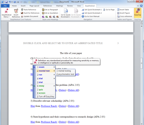Open Customize Quick Access Toolbar dropdown
The image size is (144, 125).
(x=18, y=2)
